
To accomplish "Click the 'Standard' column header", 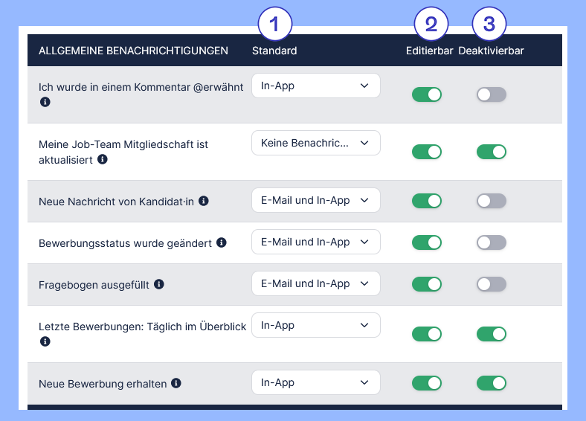I will [x=274, y=51].
